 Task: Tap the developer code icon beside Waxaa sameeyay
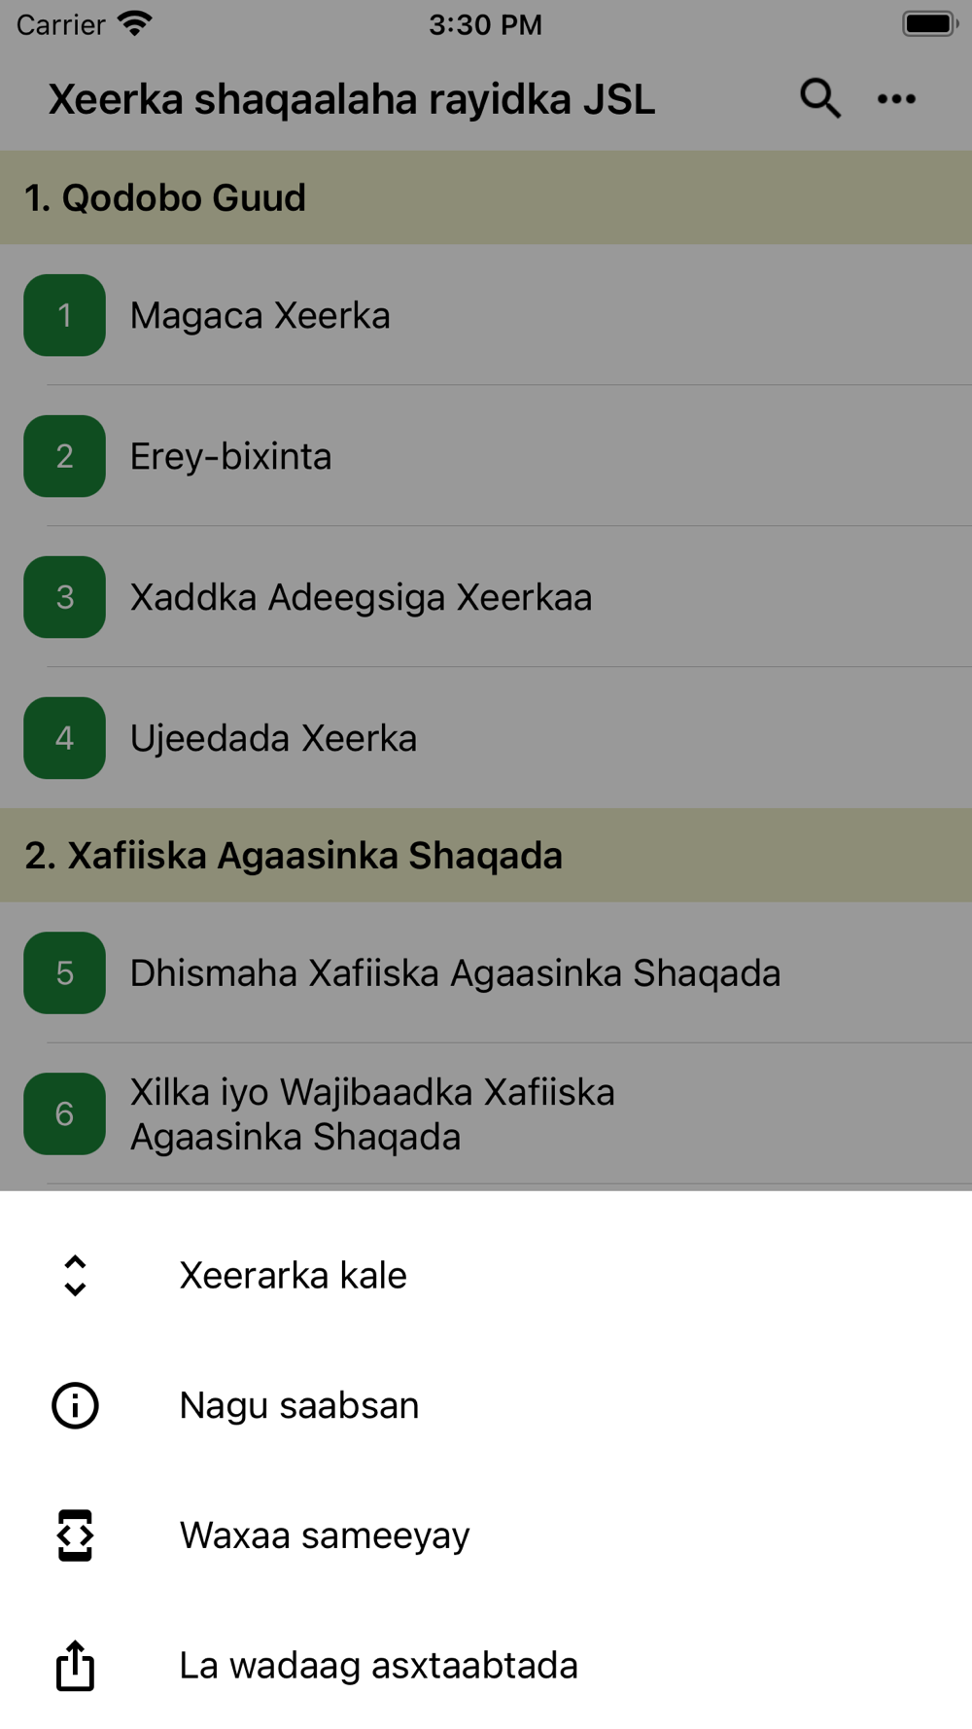[75, 1535]
